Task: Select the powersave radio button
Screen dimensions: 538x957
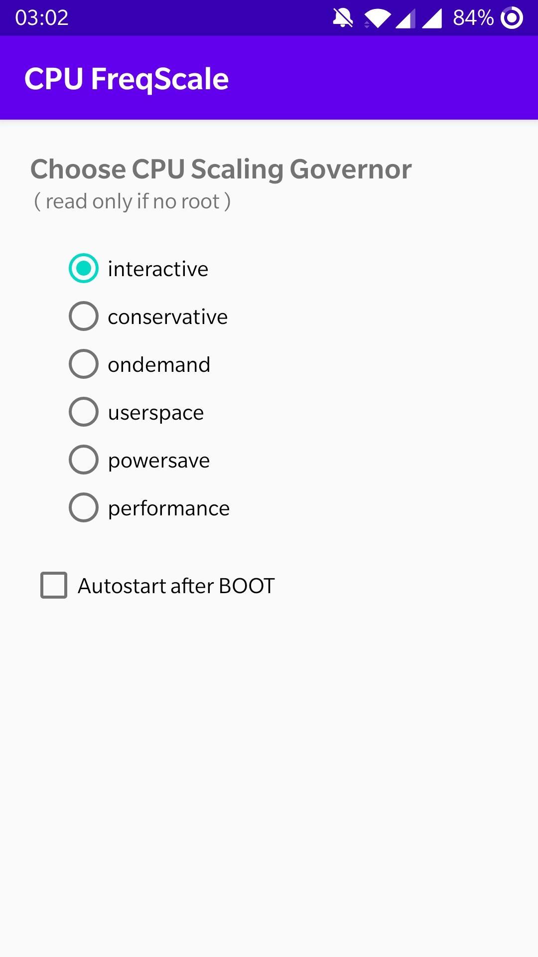Action: (x=83, y=460)
